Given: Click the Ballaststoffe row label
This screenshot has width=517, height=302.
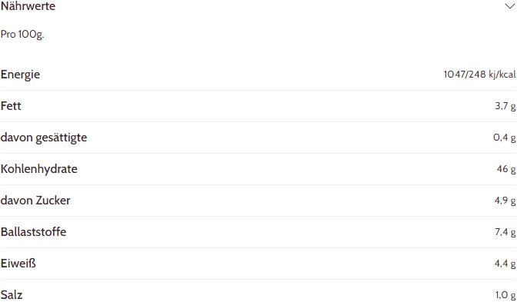Looking at the screenshot, I should click(33, 232).
